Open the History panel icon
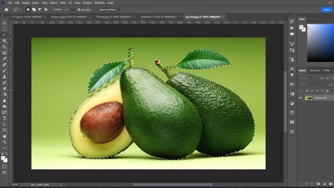Image resolution: width=334 pixels, height=188 pixels. (292, 21)
